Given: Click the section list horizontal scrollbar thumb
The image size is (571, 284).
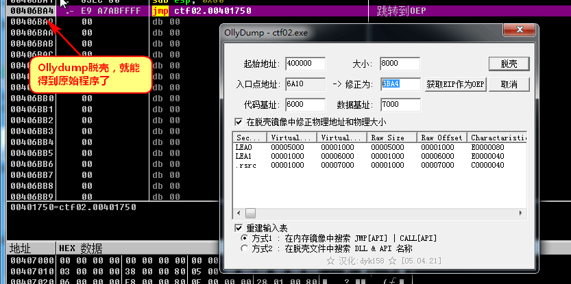Looking at the screenshot, I should 250,213.
